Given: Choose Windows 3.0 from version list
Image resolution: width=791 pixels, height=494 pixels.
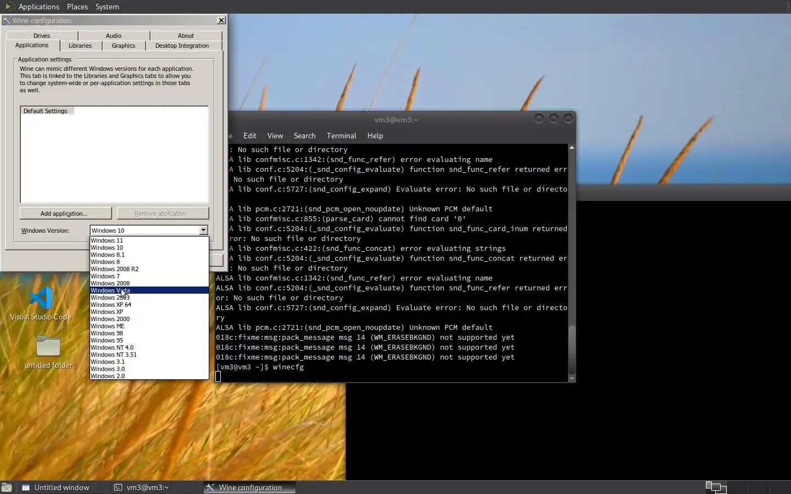Looking at the screenshot, I should point(149,369).
